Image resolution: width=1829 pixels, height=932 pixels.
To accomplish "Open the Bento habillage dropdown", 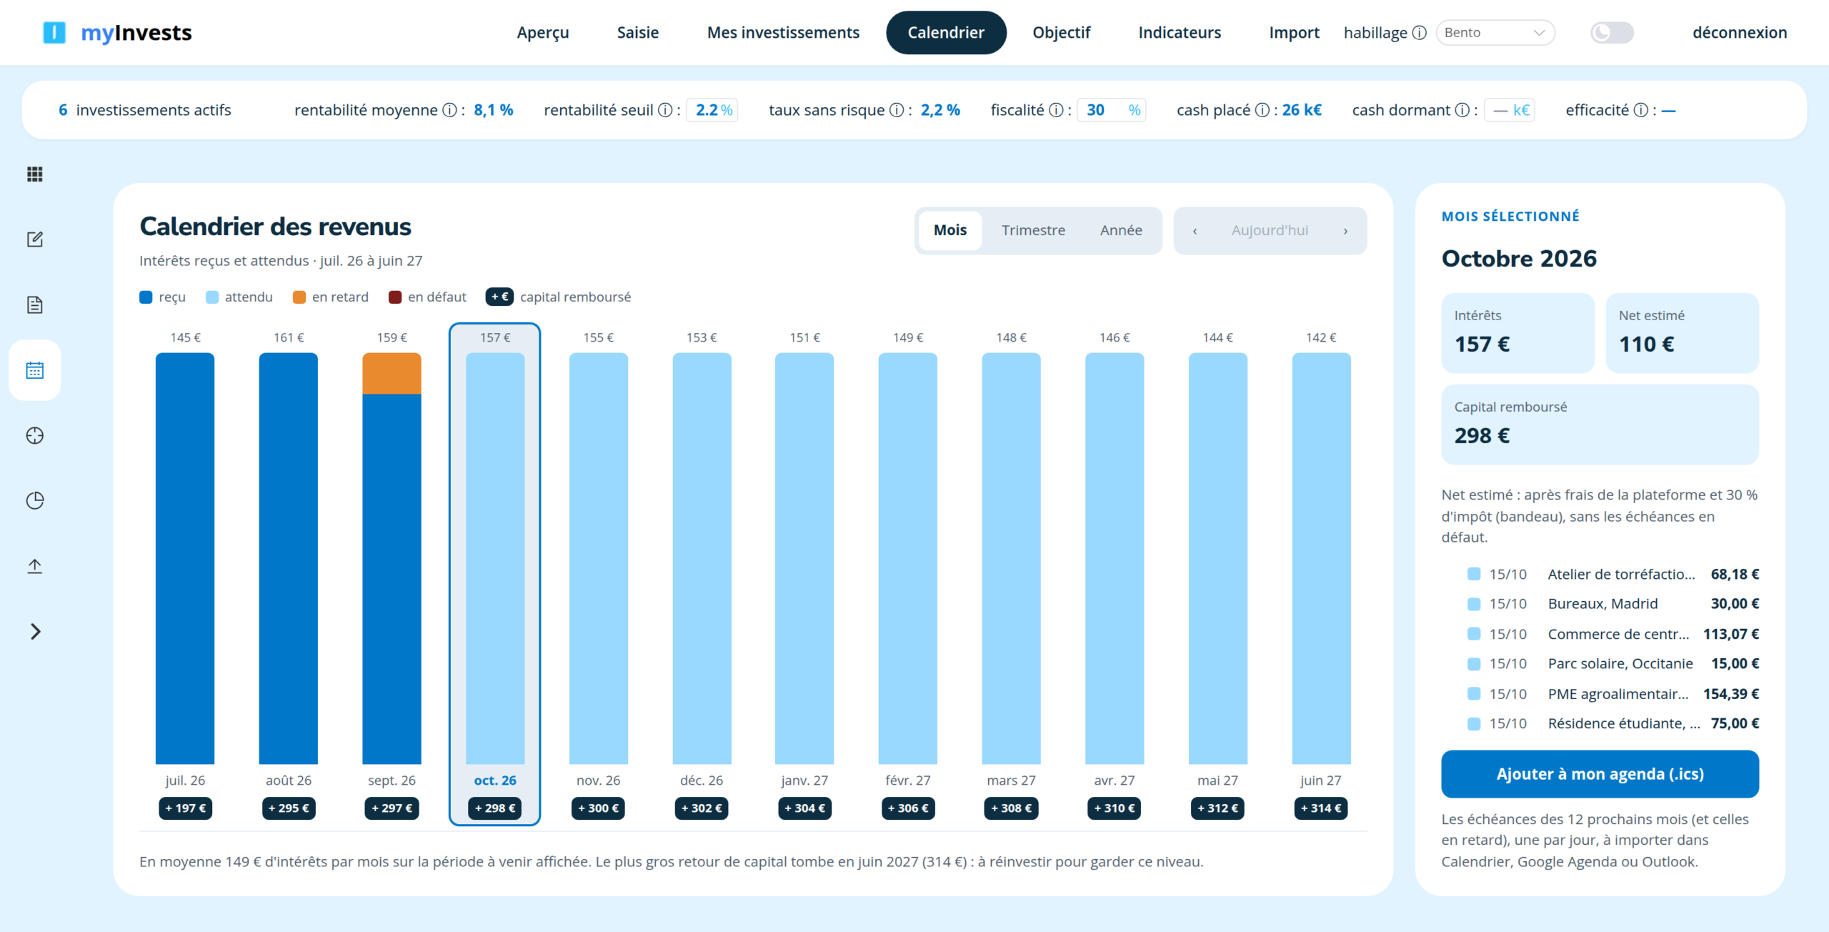I will tap(1495, 33).
